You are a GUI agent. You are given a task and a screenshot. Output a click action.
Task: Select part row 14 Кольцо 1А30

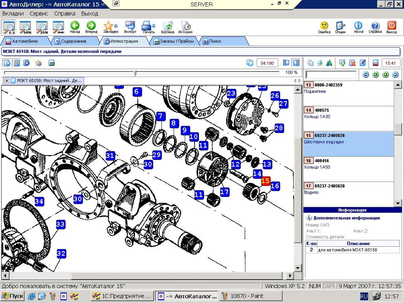(348, 119)
